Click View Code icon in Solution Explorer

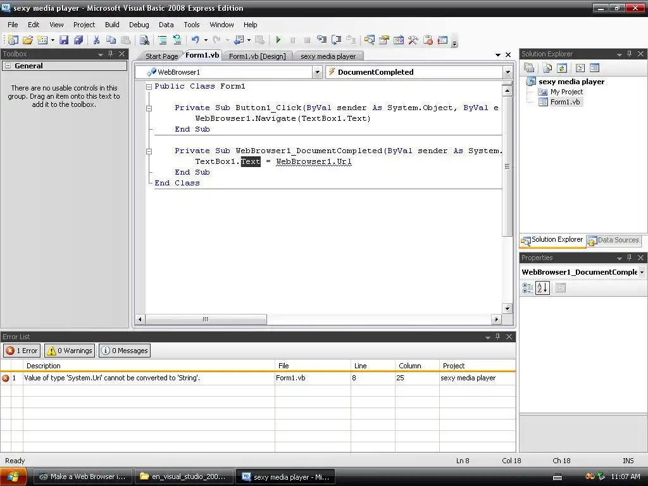point(580,68)
